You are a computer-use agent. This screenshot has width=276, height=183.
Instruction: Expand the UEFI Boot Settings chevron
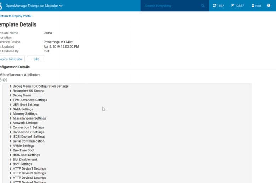10,105
